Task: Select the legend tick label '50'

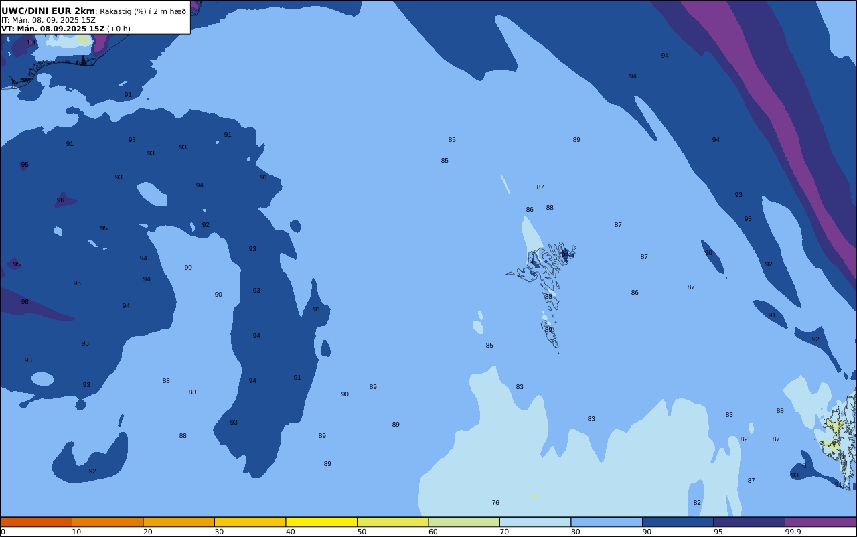Action: (362, 532)
